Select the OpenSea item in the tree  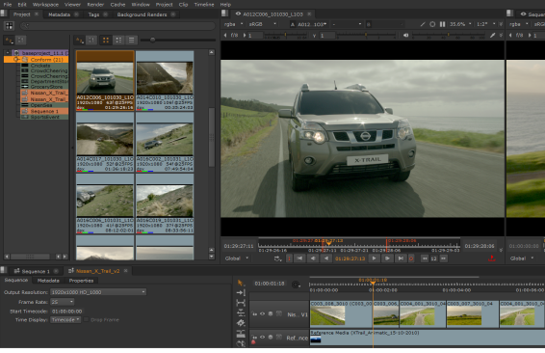point(41,105)
